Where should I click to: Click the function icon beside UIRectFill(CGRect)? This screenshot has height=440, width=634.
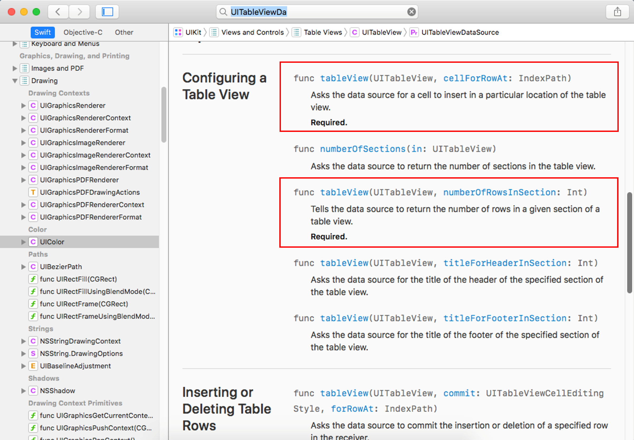click(33, 279)
